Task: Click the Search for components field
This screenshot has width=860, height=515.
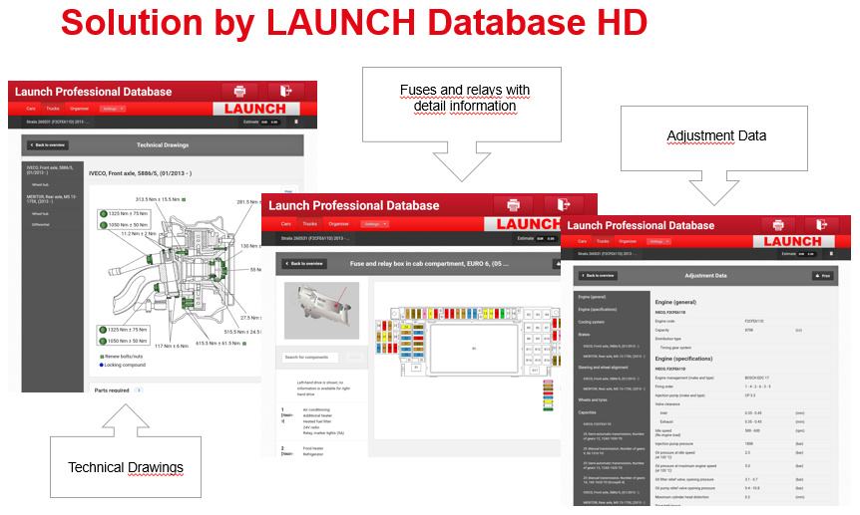Action: click(x=310, y=358)
